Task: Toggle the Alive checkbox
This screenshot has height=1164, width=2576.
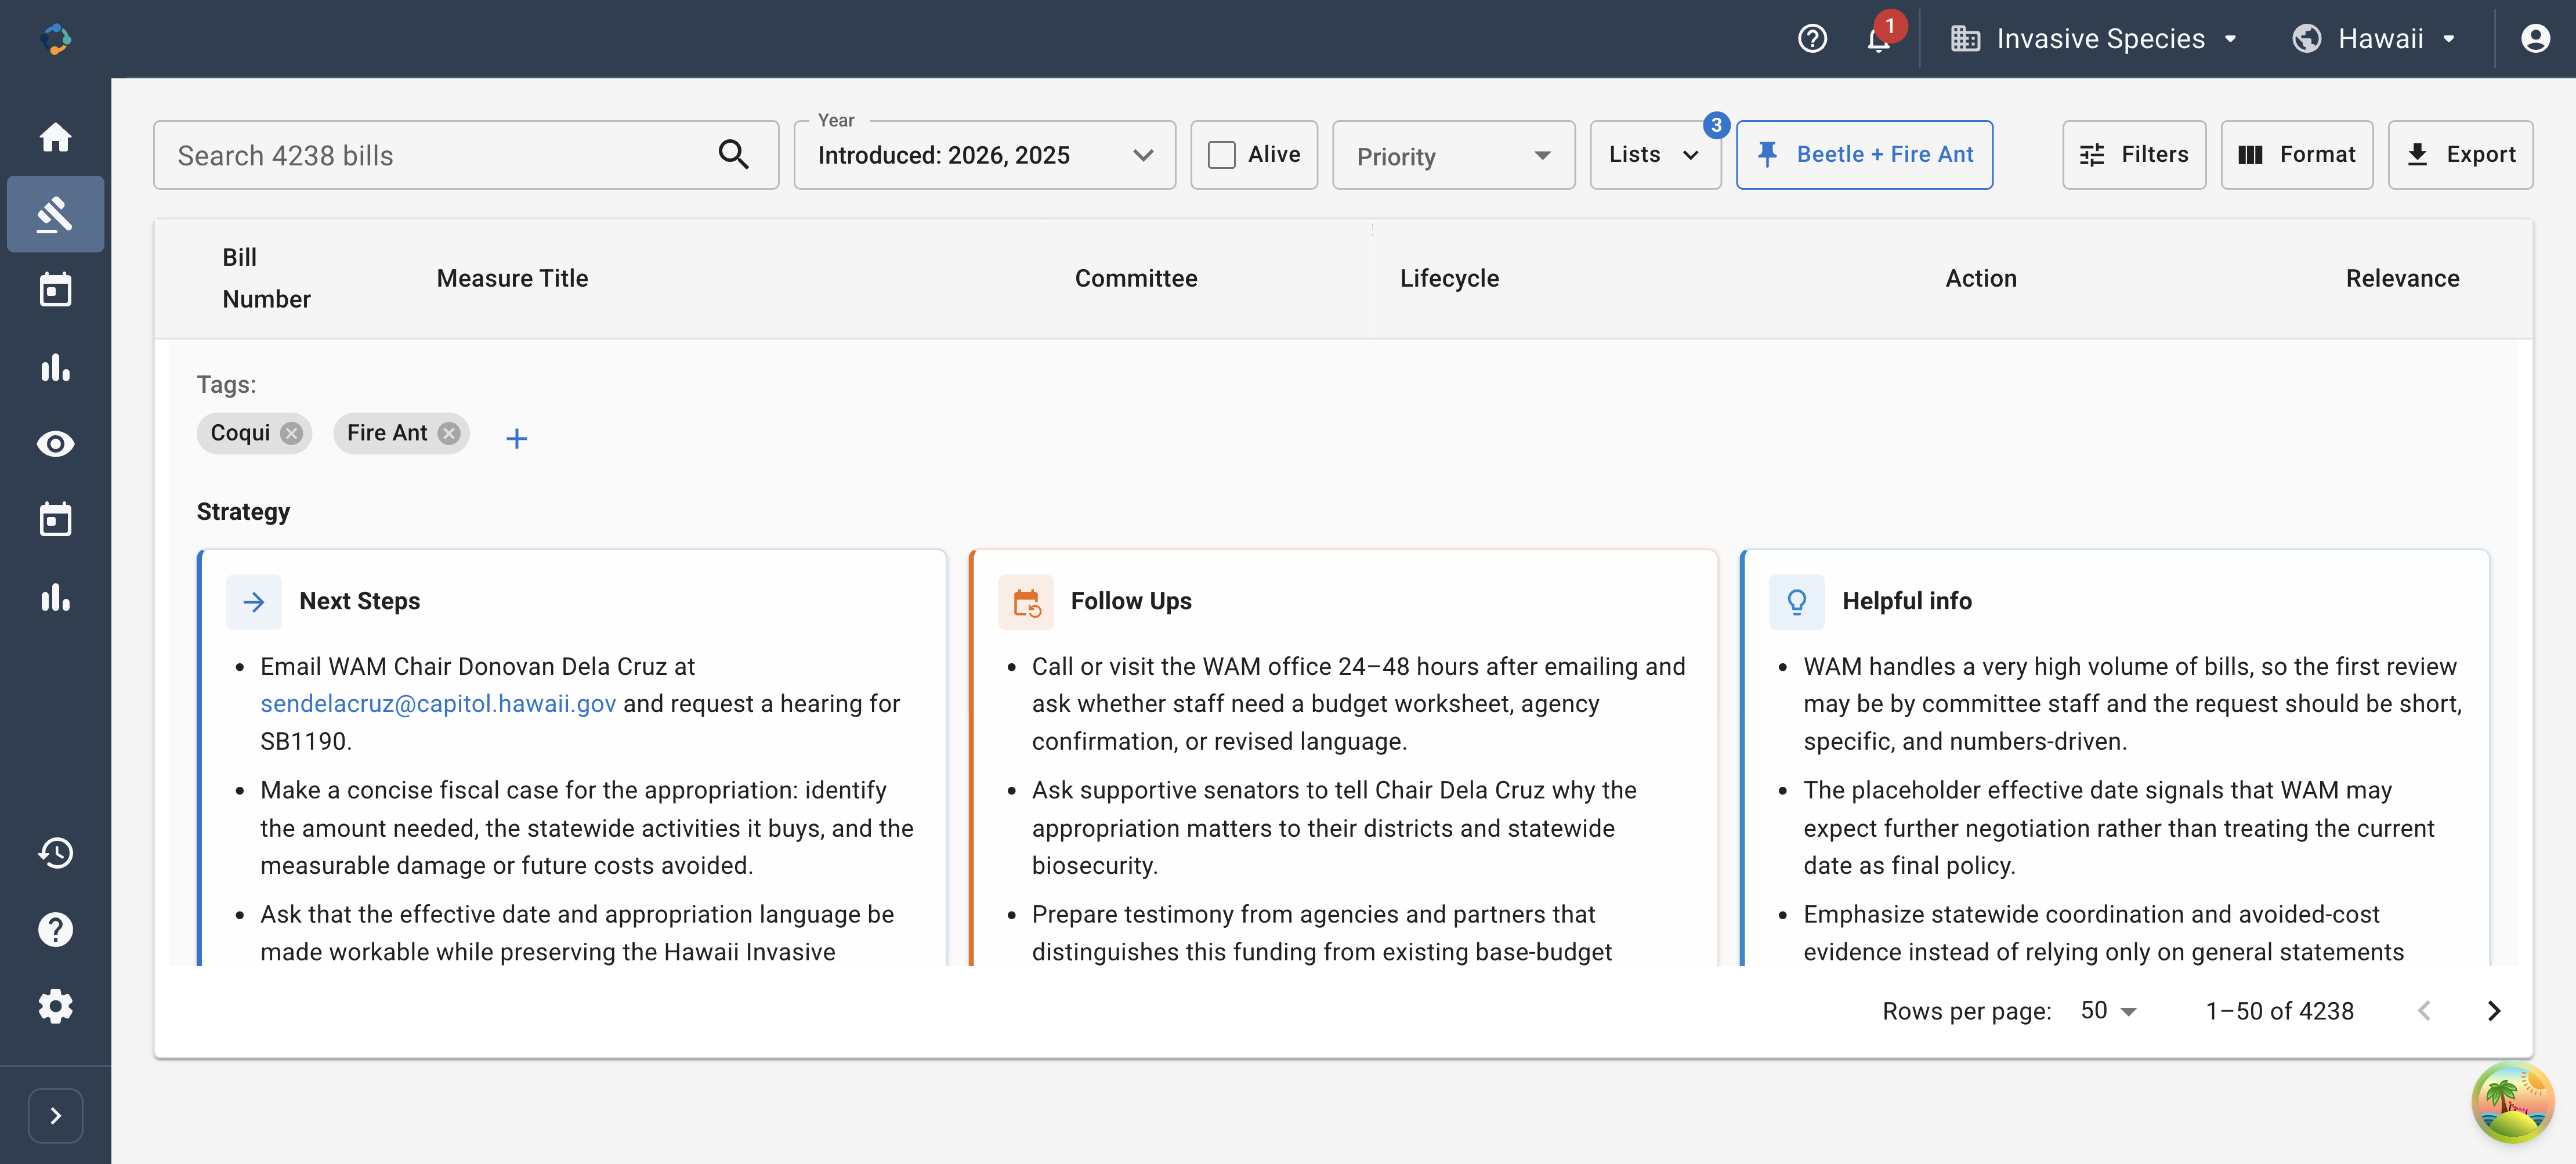Action: click(1221, 155)
